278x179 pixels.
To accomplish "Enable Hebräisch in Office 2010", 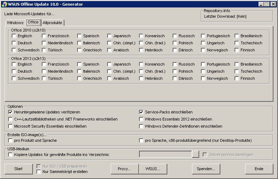I will pos(141,50).
